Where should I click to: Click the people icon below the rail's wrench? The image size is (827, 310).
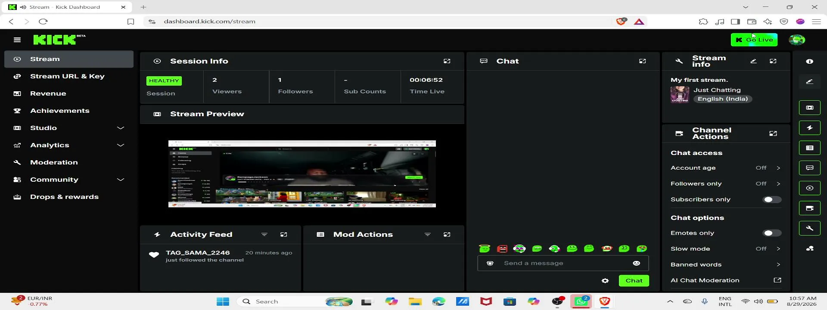[810, 248]
